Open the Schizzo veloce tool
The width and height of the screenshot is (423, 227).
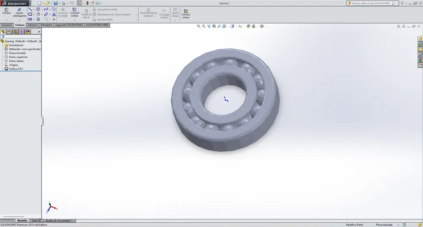[x=186, y=14]
